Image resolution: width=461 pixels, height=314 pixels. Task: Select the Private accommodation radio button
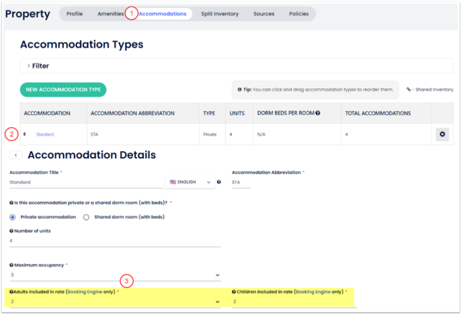13,217
